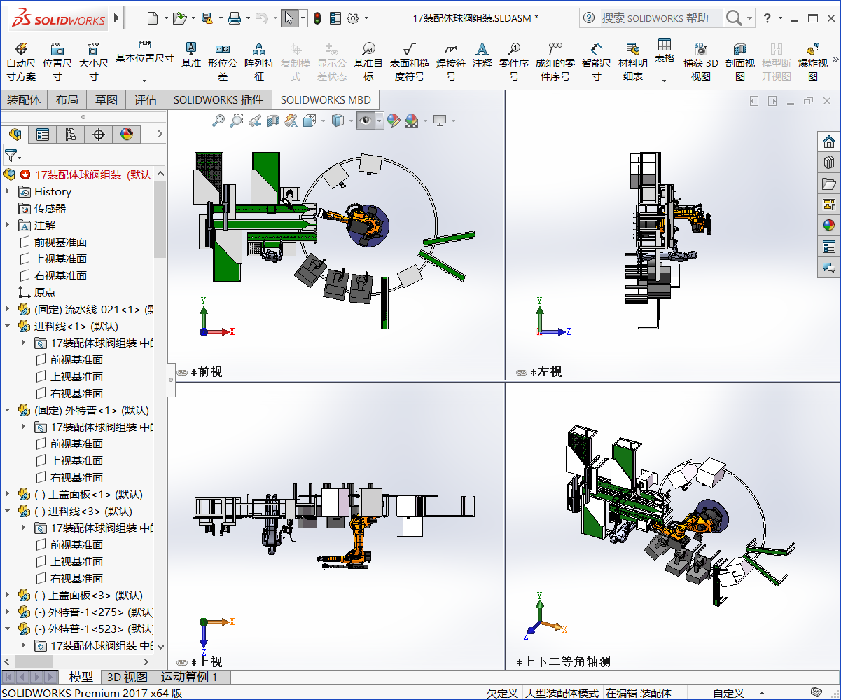Viewport: 841px width, 700px height.
Task: Click the 表面粗糙度符号 surface finish tool
Action: [410, 61]
